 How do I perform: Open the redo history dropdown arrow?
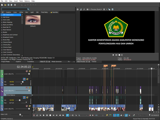(x=35, y=5)
